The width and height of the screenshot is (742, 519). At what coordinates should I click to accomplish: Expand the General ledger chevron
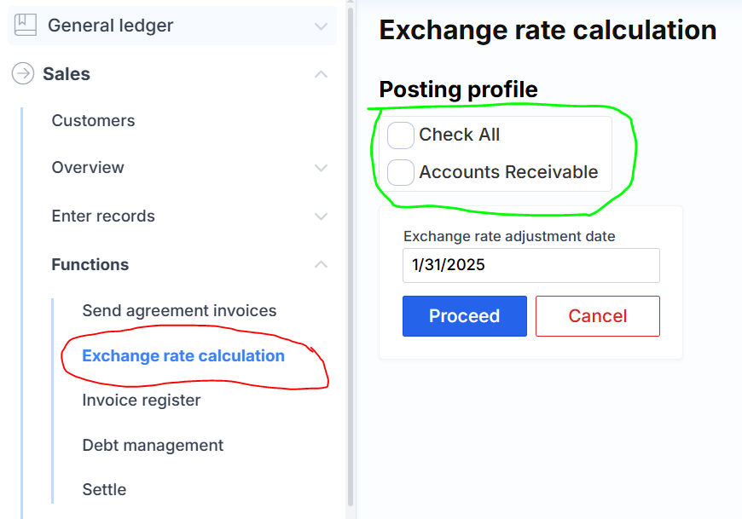point(321,26)
